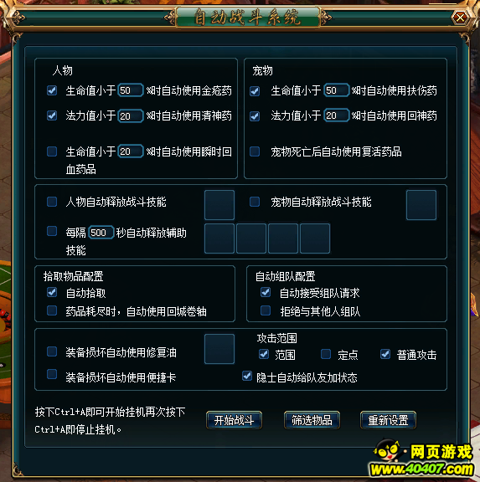Image resolution: width=480 pixels, height=482 pixels.
Task: Click the 重新设置 reset button
Action: tap(389, 420)
